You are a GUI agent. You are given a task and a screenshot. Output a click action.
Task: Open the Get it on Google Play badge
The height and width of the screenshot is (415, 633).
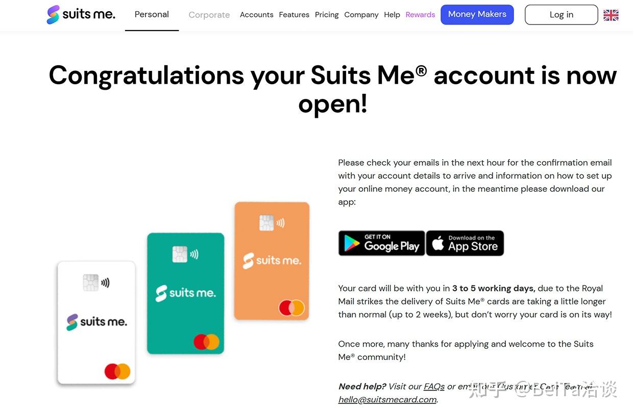tap(381, 243)
